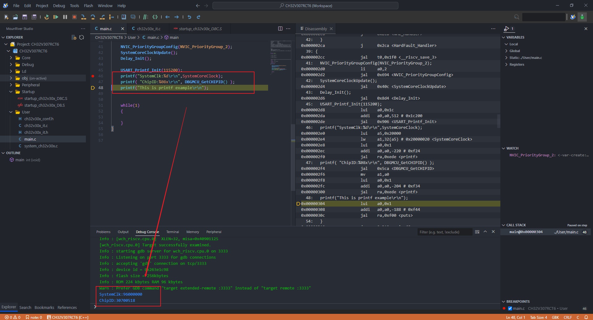The width and height of the screenshot is (593, 320).
Task: Click the notification bell in status bar
Action: 587,318
